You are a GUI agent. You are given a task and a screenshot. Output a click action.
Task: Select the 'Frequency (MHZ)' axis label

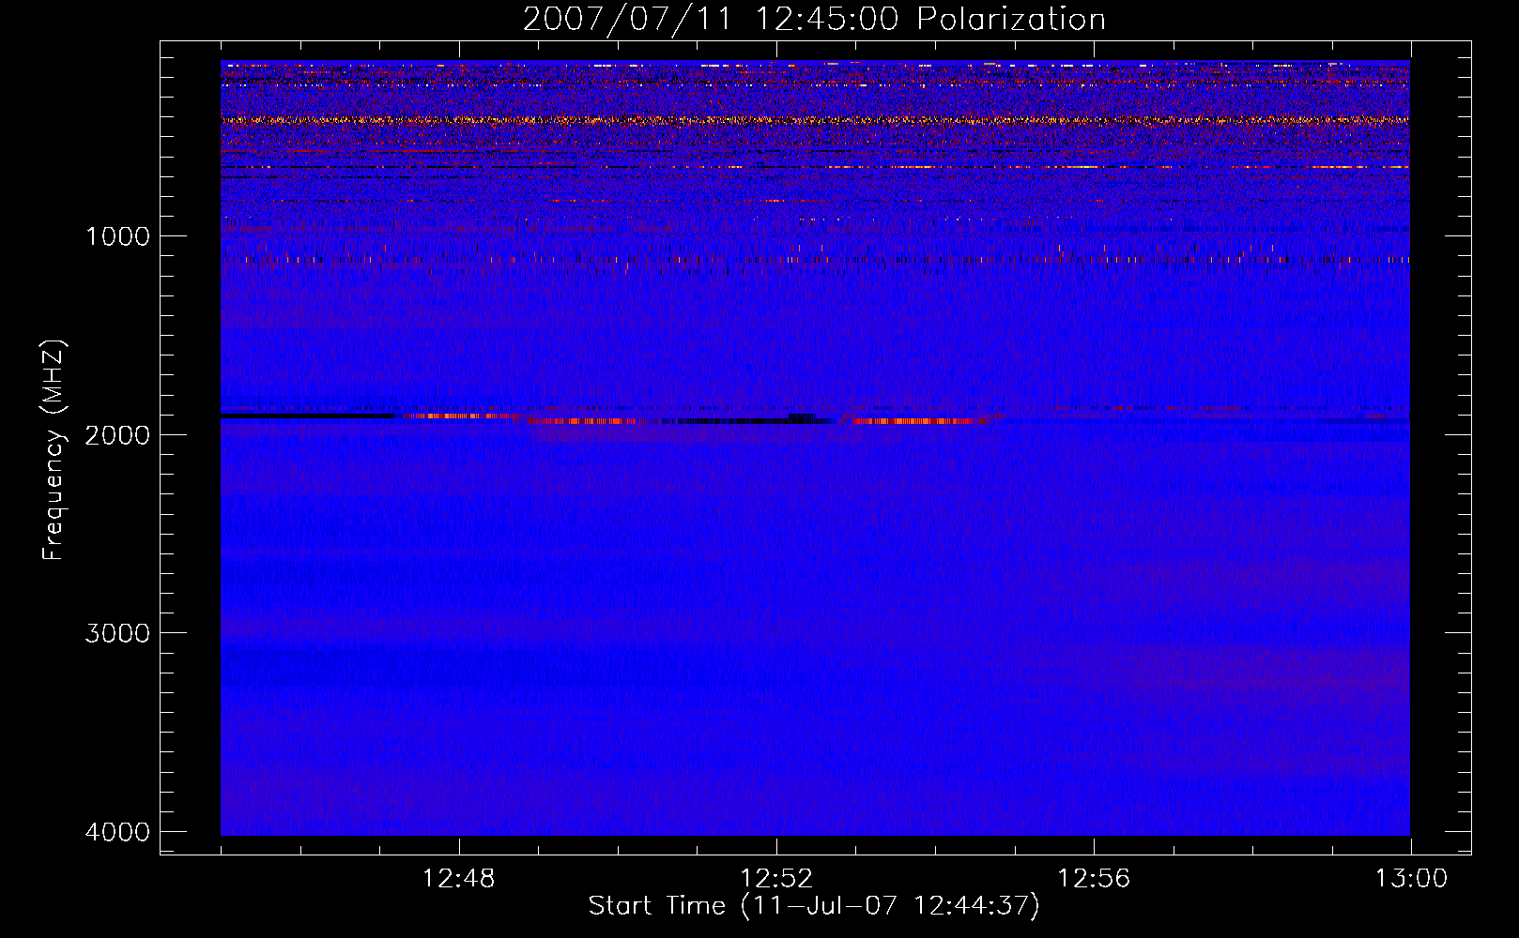54,450
